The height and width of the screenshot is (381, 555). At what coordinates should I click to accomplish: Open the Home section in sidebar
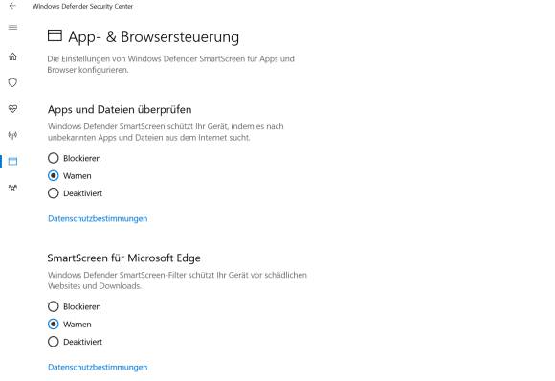pos(12,56)
